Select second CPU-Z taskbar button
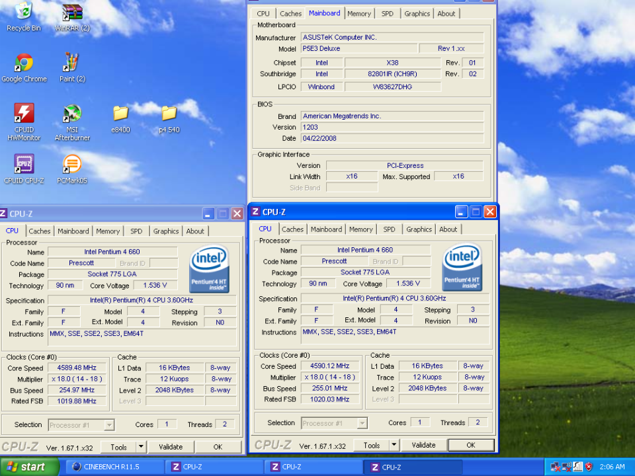This screenshot has width=635, height=476. pos(314,467)
